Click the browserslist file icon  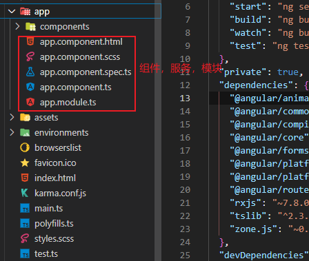25,147
